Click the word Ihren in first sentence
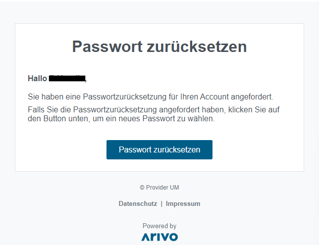This screenshot has width=319, height=245. pos(189,97)
